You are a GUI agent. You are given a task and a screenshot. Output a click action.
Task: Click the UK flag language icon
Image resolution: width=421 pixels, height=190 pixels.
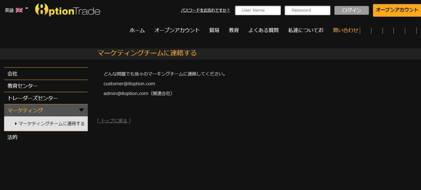pyautogui.click(x=19, y=10)
